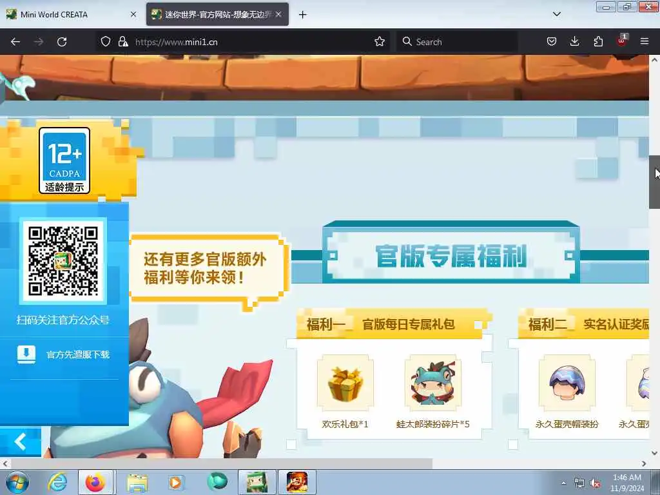Select the 迷你世界-官方网站 tab
The width and height of the screenshot is (660, 495).
point(218,14)
